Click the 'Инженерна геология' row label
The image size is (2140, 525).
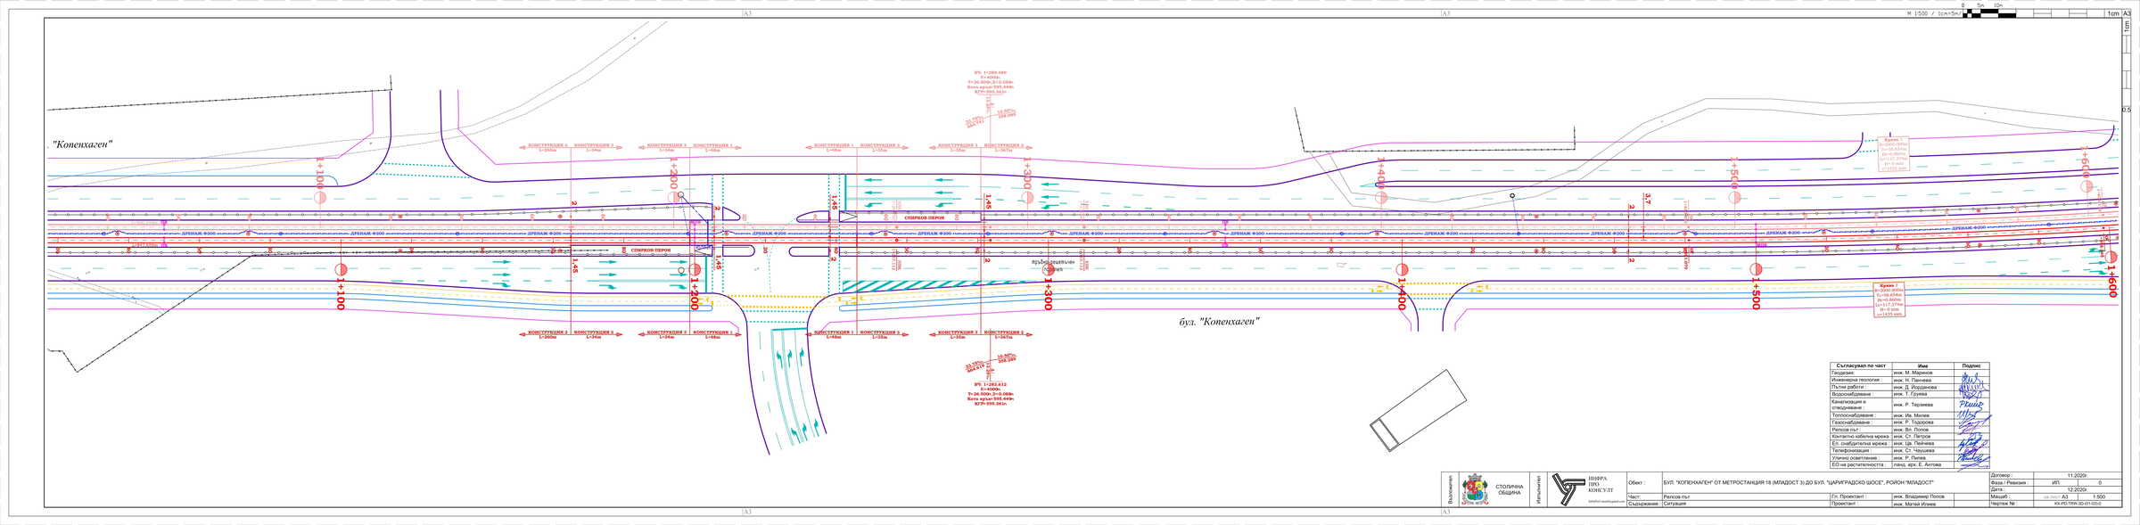pyautogui.click(x=1857, y=380)
